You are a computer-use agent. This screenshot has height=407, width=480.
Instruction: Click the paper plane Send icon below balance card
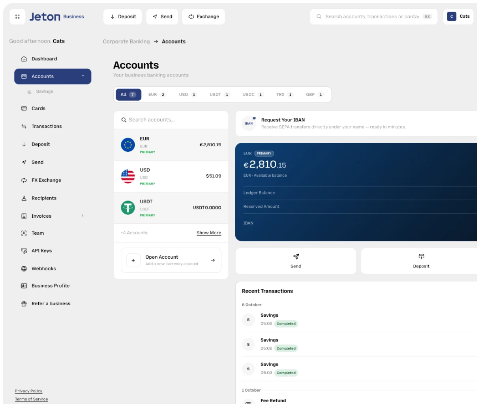pos(296,257)
